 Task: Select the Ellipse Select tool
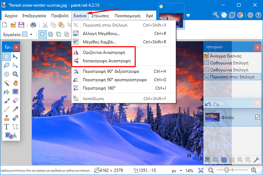tap(7, 74)
